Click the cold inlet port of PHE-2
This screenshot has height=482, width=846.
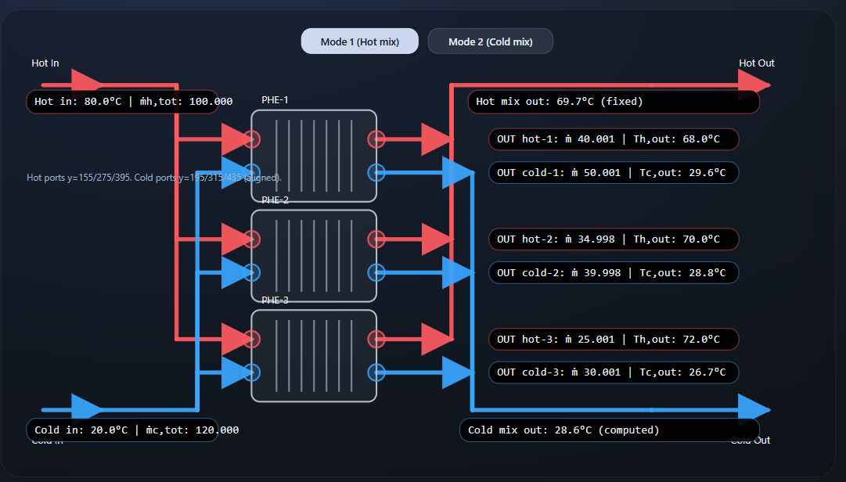252,272
